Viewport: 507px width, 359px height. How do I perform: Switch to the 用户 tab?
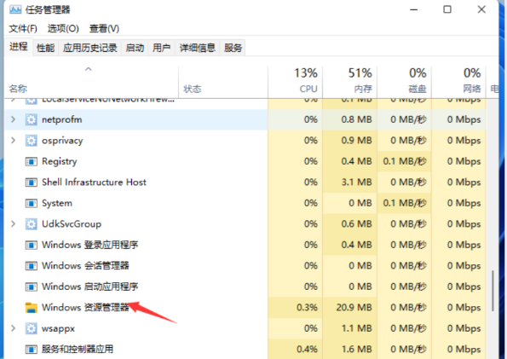pos(161,48)
